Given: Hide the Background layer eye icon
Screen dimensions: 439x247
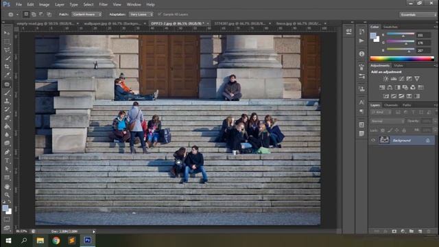Looking at the screenshot, I should (373, 140).
